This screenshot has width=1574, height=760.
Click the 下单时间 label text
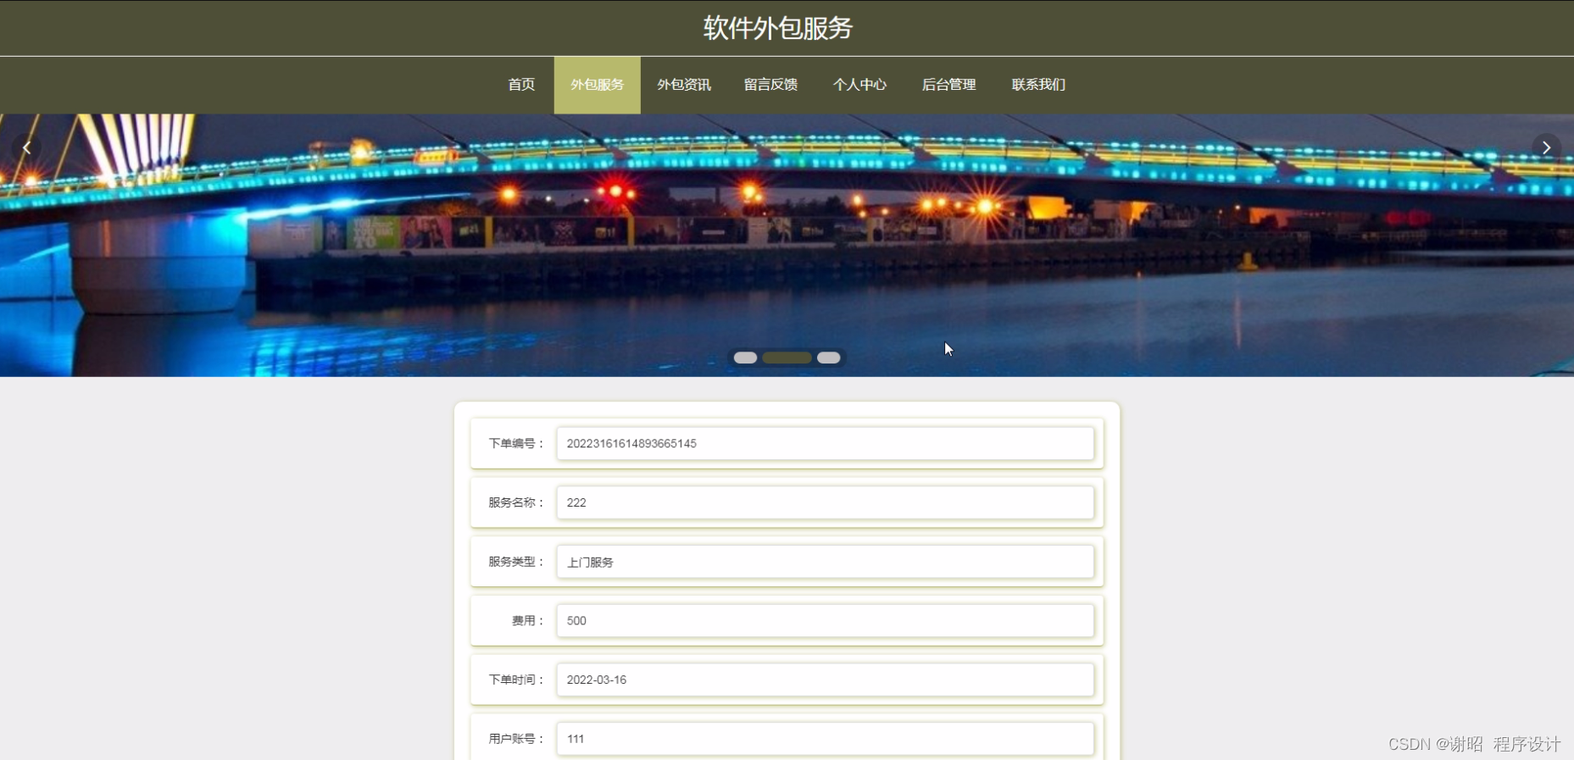[x=516, y=680]
